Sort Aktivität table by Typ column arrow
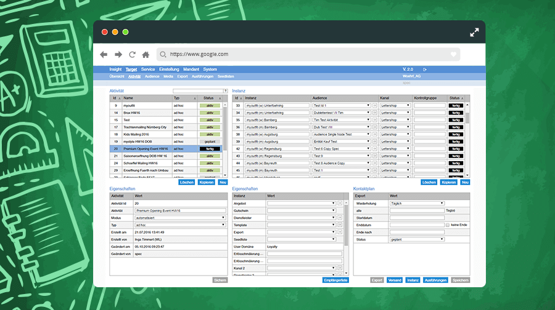Screen dimensions: 555x310 [195, 98]
